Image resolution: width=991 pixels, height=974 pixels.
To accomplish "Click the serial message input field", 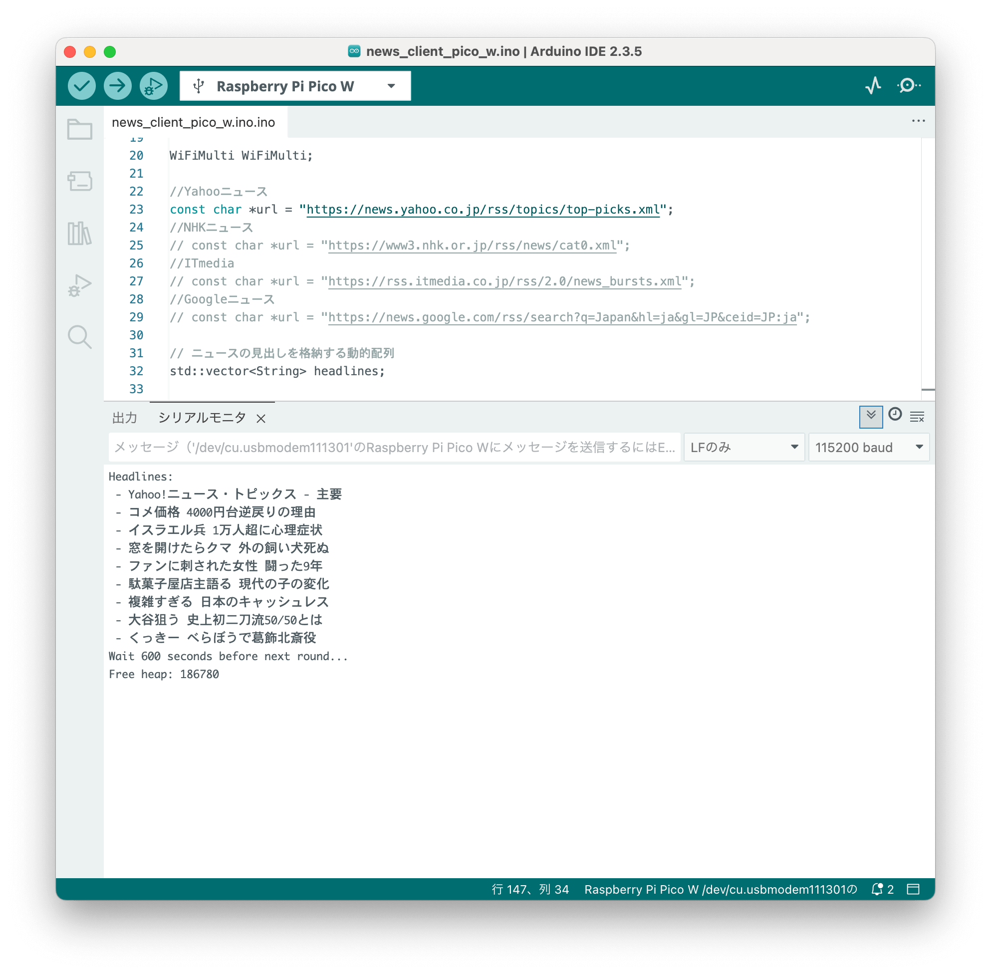I will point(394,448).
